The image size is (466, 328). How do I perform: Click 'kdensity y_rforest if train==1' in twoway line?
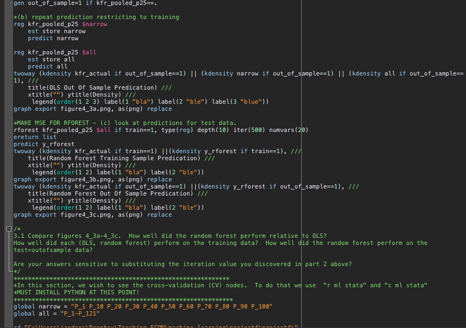point(226,151)
